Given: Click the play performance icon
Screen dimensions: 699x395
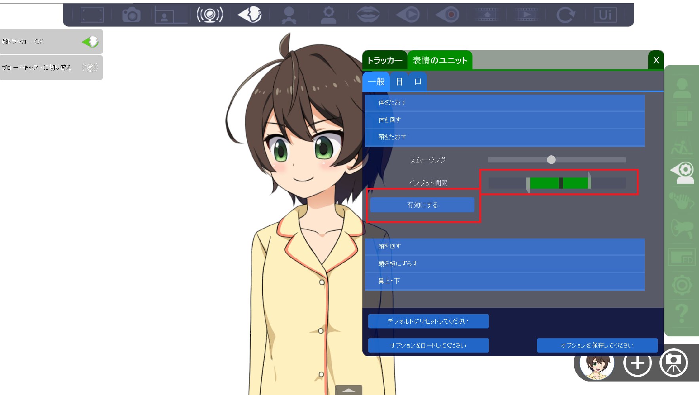Looking at the screenshot, I should point(408,15).
